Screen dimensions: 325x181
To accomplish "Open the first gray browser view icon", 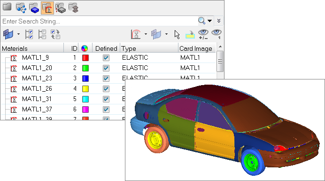I will [7, 7].
